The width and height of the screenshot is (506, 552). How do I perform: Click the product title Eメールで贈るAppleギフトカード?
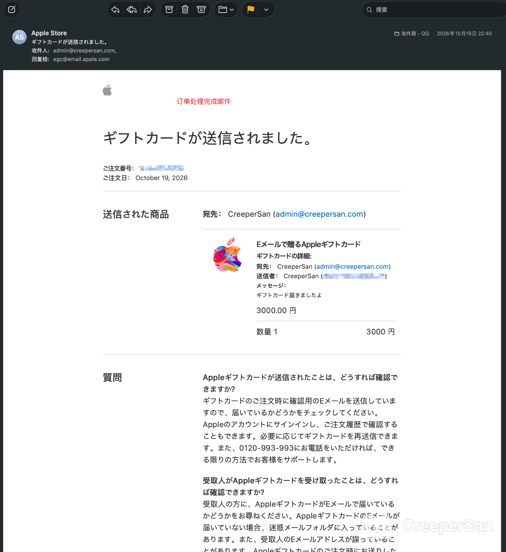coord(308,244)
